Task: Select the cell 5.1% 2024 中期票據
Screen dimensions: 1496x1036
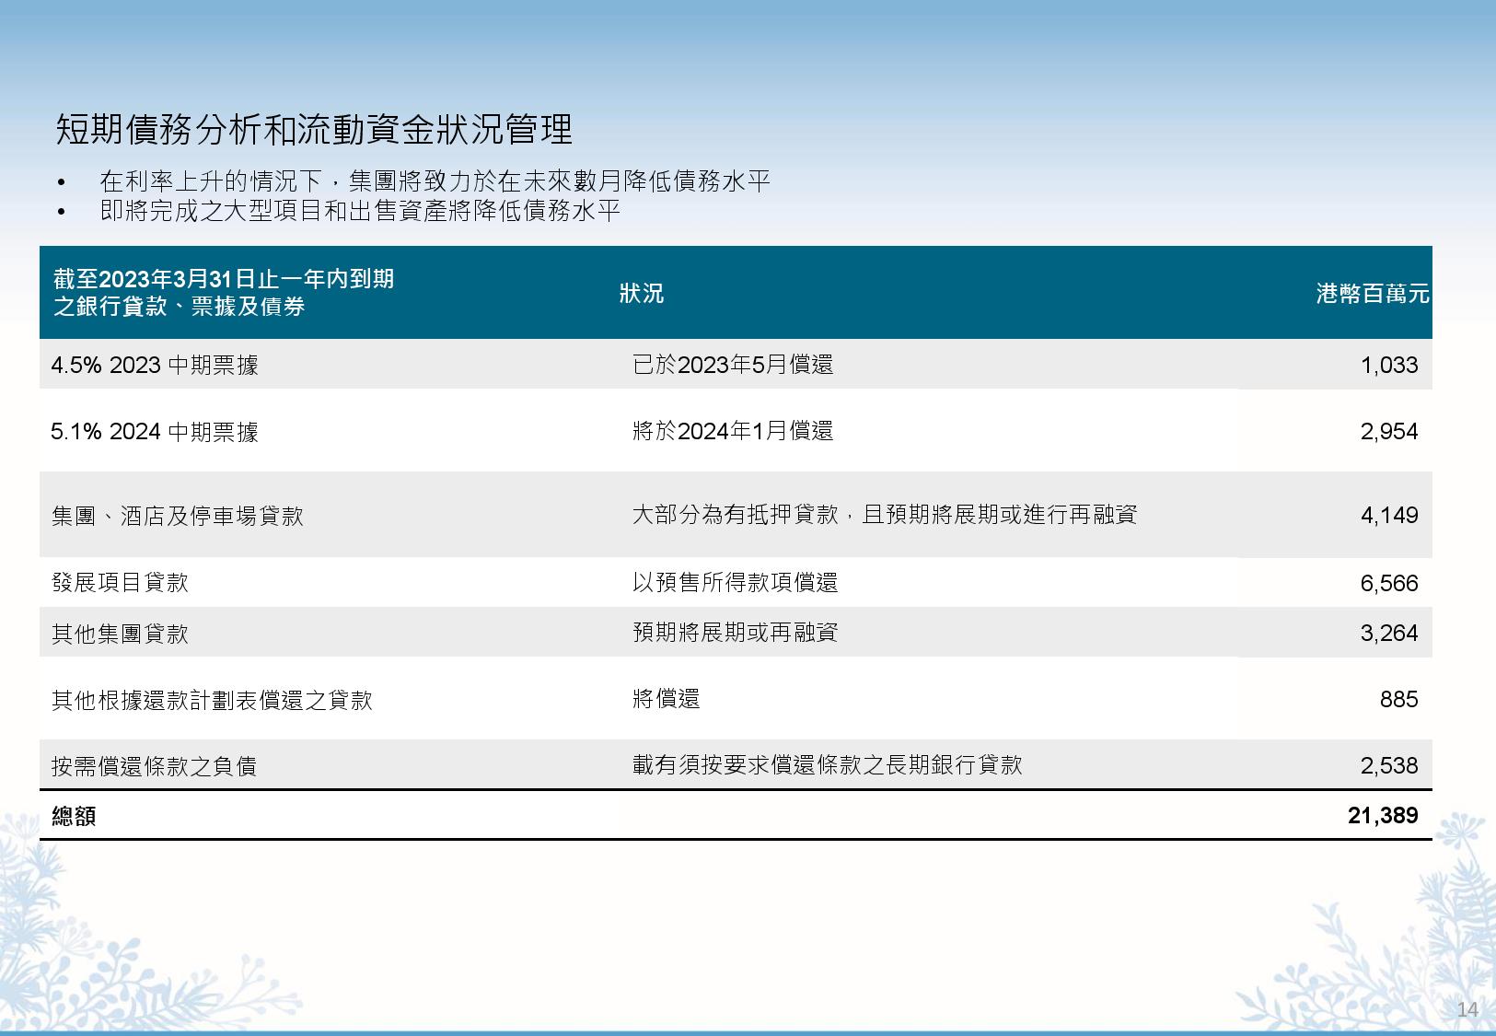Action: [x=155, y=432]
